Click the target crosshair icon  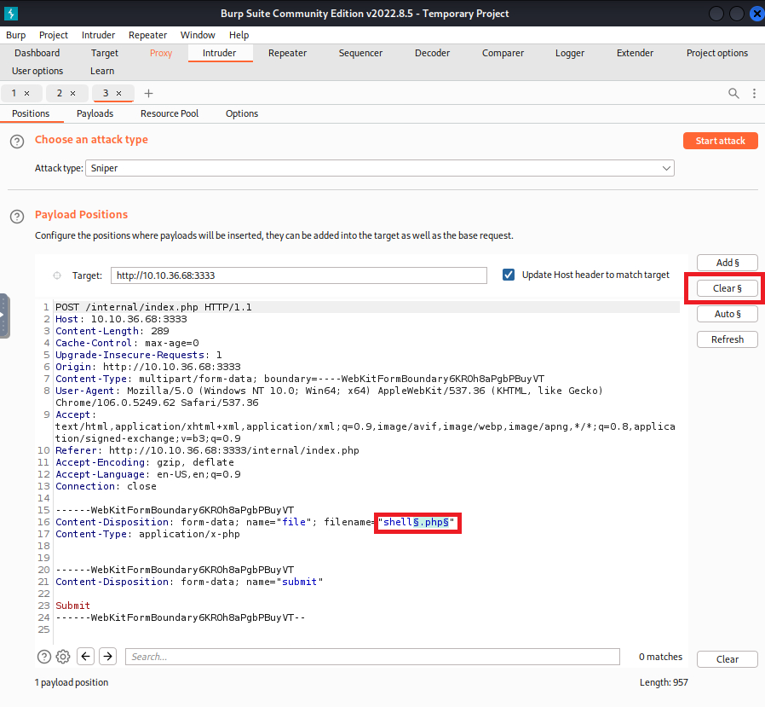pyautogui.click(x=57, y=275)
